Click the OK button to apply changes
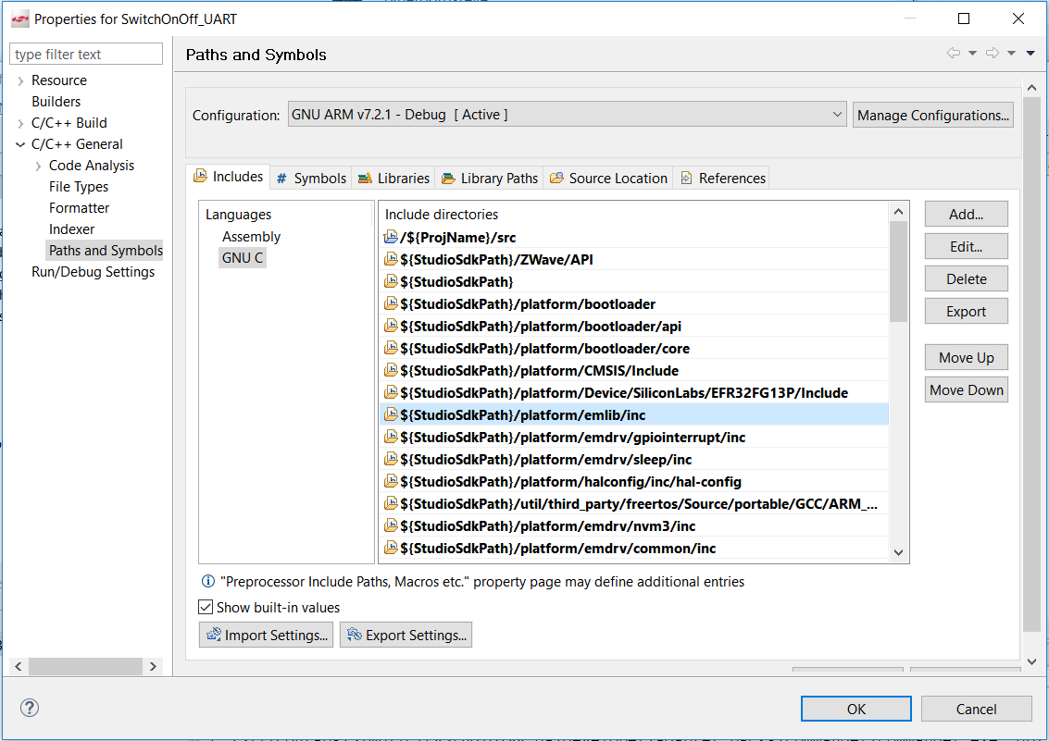This screenshot has height=741, width=1049. pos(855,708)
